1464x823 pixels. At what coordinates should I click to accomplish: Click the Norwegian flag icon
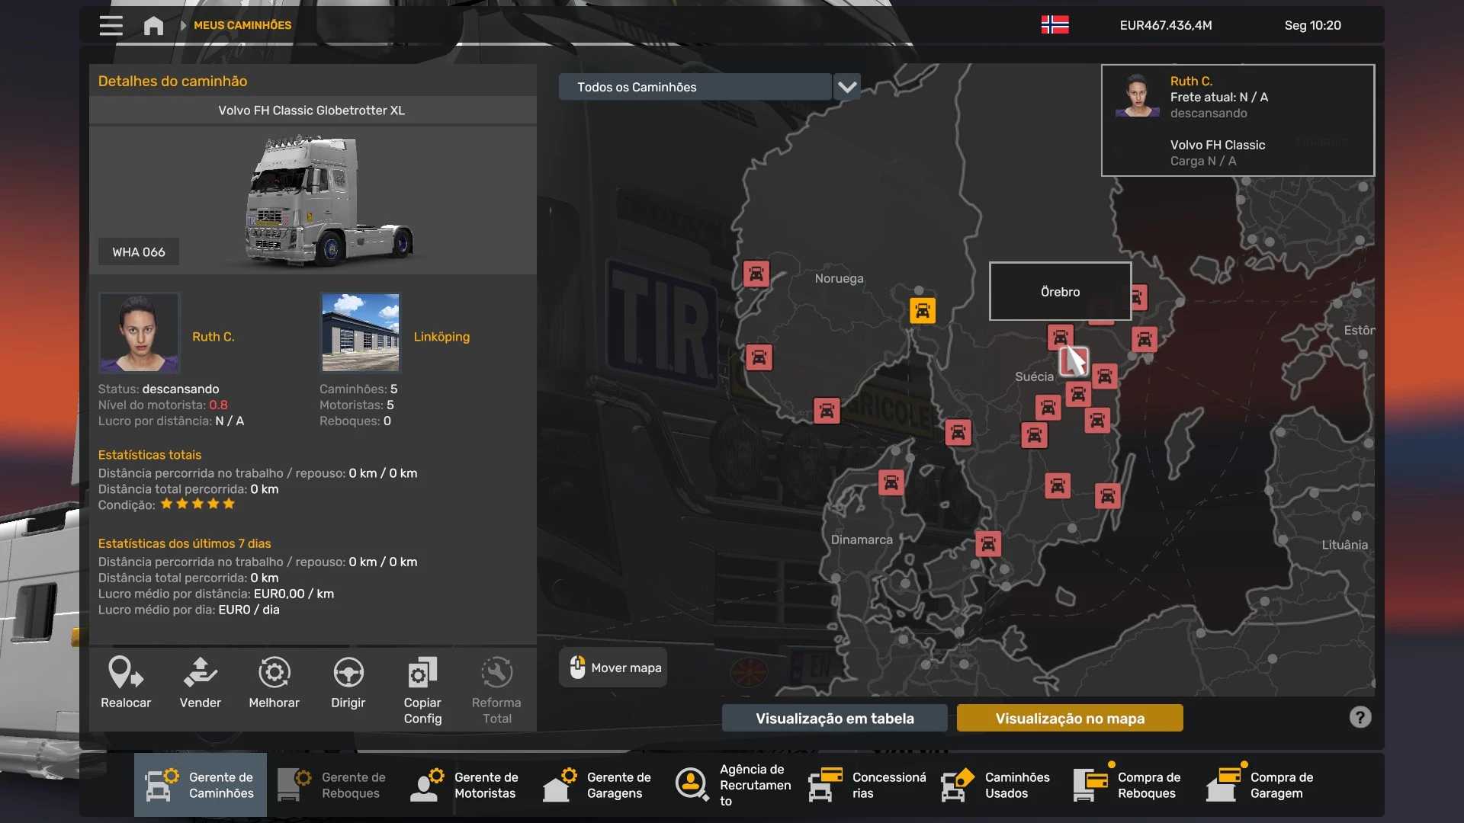pos(1055,25)
